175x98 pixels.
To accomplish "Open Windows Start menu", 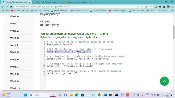I will [26, 95].
